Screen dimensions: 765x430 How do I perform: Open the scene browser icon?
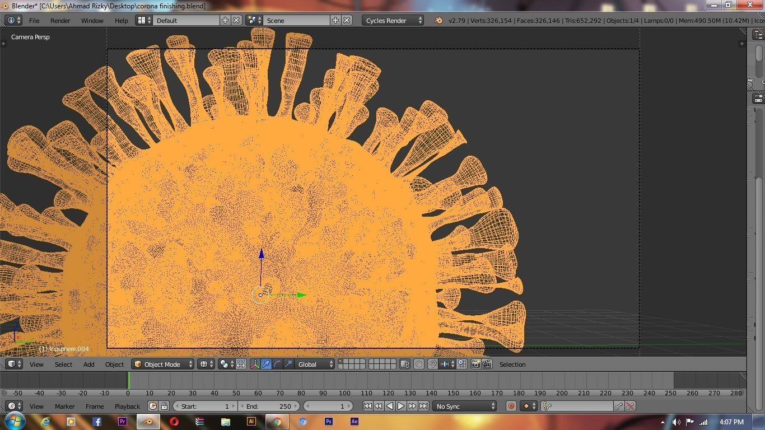pos(255,20)
